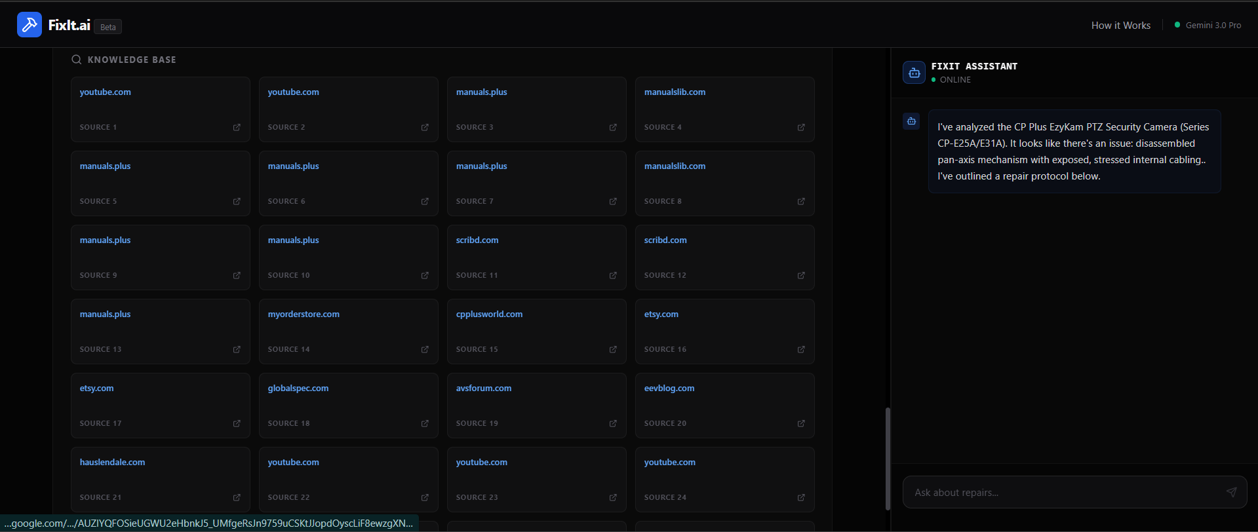Click the small bot icon beside the message
Image resolution: width=1258 pixels, height=532 pixels.
pos(911,121)
